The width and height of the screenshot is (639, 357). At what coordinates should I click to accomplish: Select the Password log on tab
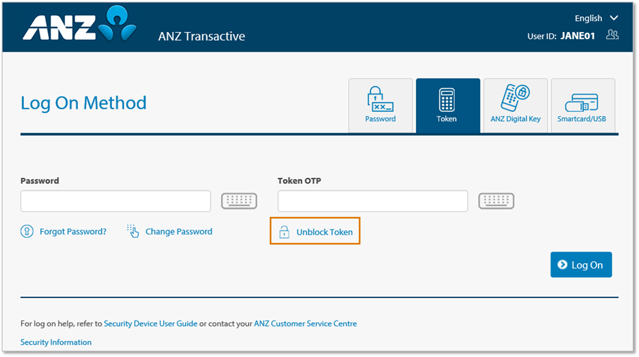pyautogui.click(x=381, y=105)
